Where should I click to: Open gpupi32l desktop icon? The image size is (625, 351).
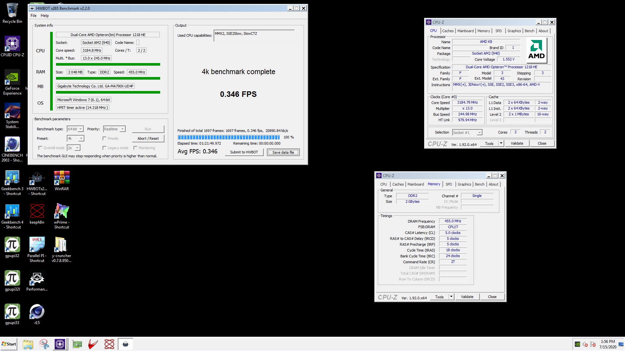12,281
